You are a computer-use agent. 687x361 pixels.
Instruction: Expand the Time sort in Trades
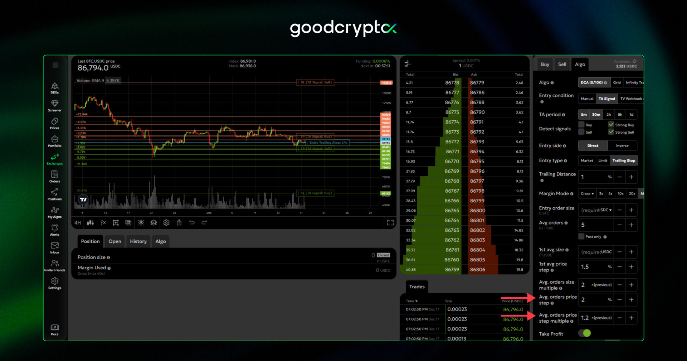[x=412, y=301]
